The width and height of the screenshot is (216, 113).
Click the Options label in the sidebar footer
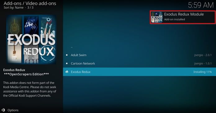point(13,110)
